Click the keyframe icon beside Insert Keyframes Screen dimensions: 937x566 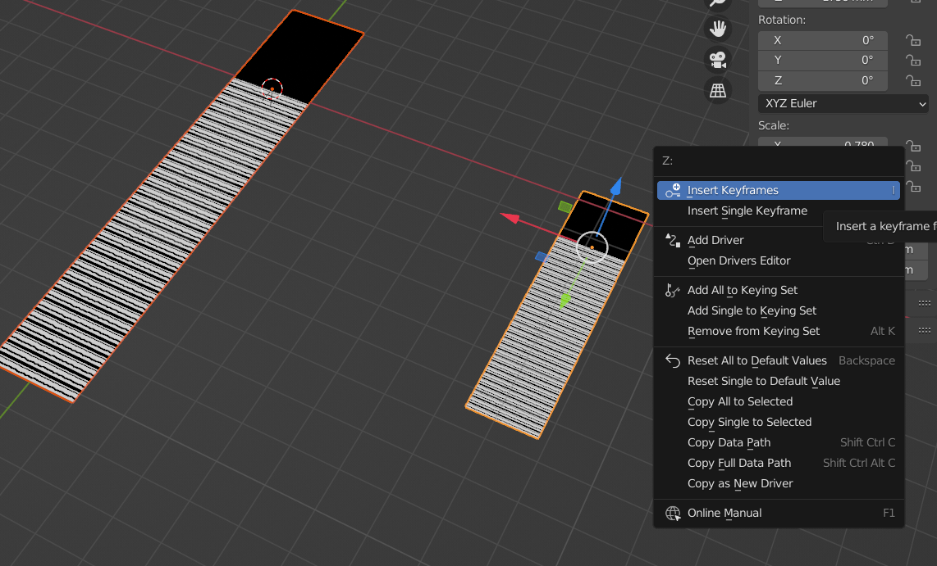671,190
